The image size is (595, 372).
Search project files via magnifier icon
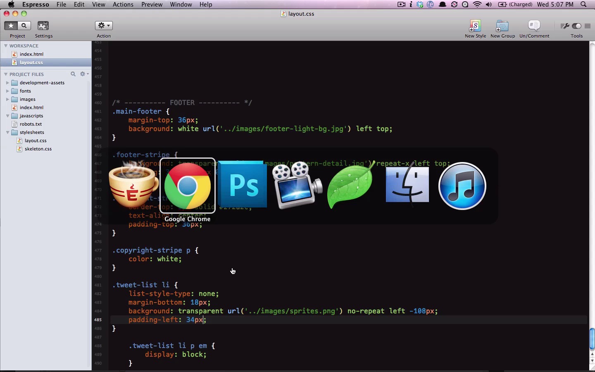click(x=73, y=74)
